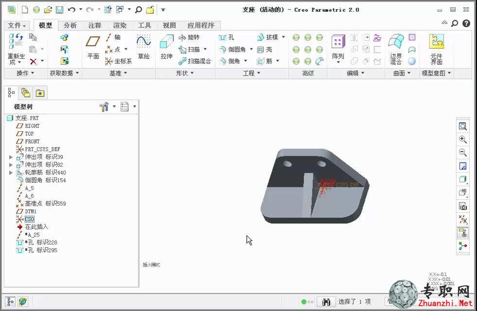Save the model with the floppy disk icon
The height and width of the screenshot is (311, 477).
[x=59, y=10]
